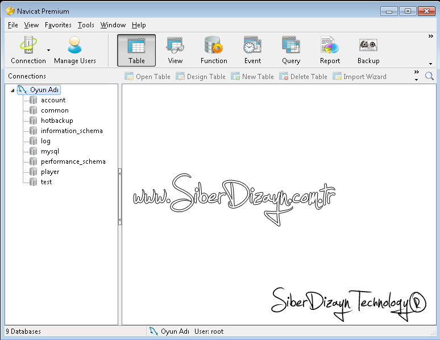
Task: Click the player database icon
Action: tap(34, 172)
